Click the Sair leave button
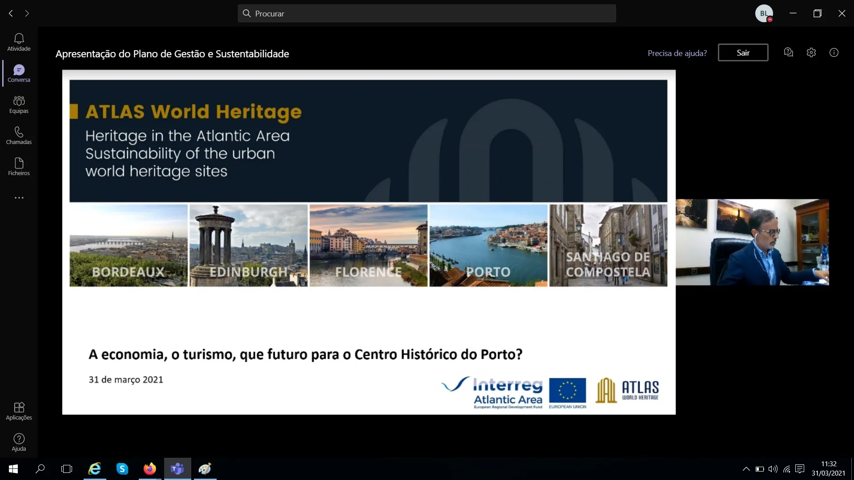Screen dimensions: 854x480 [x=743, y=52]
